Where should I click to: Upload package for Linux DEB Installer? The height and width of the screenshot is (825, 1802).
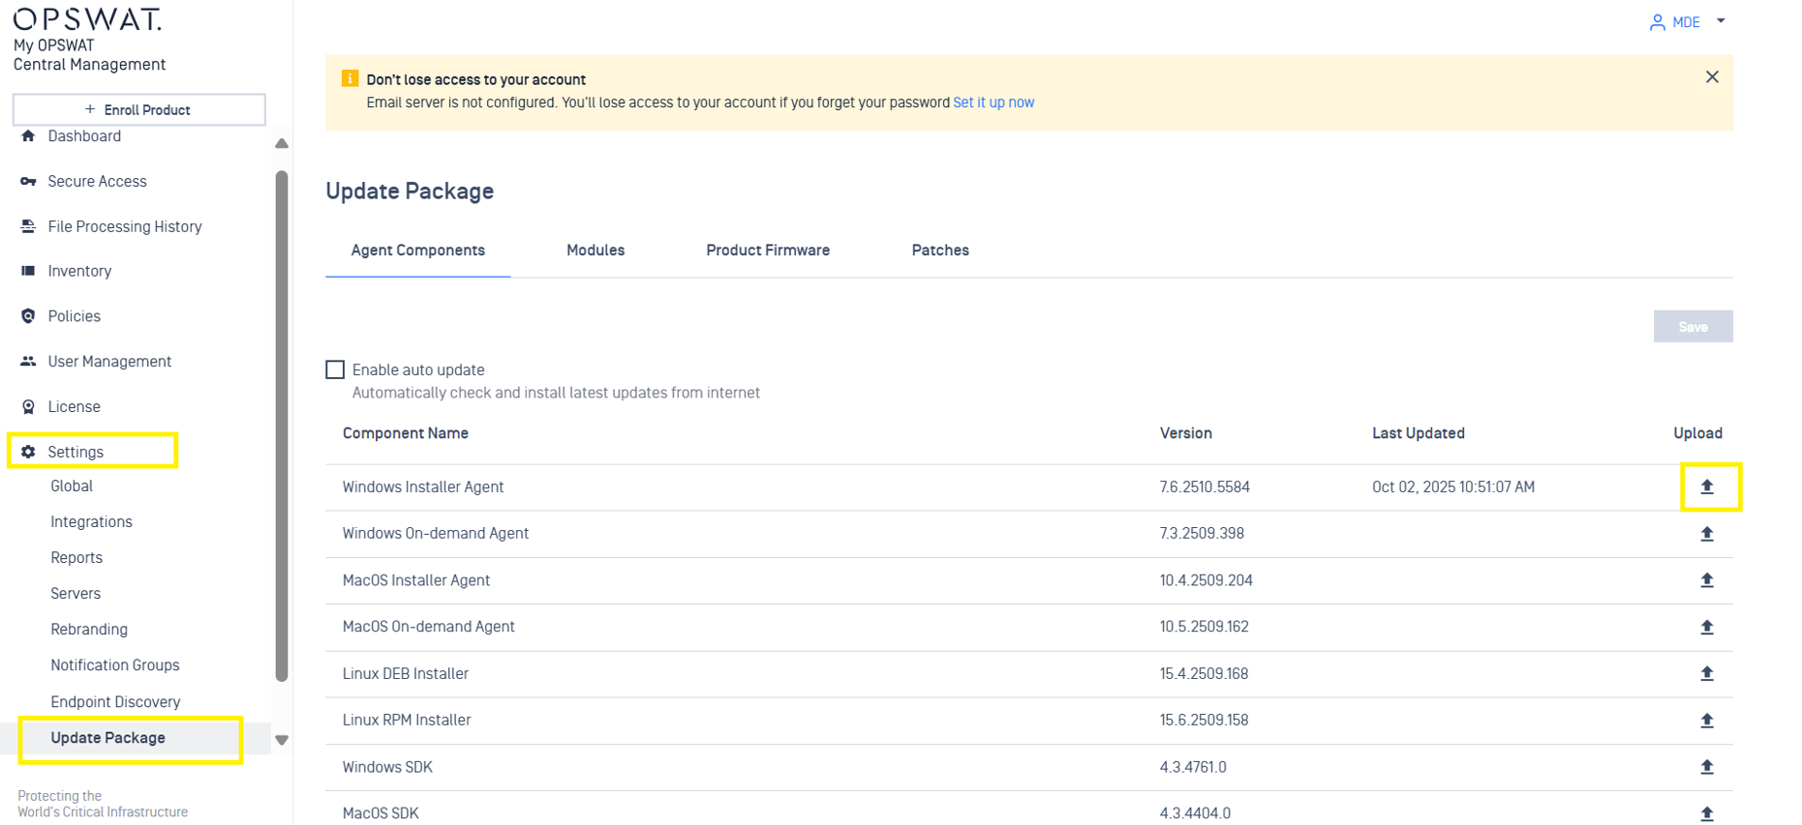click(x=1706, y=674)
